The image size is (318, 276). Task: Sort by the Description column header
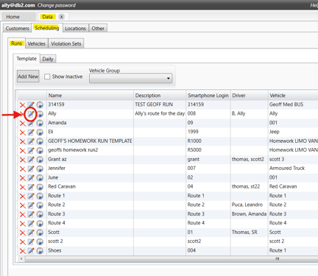point(160,96)
